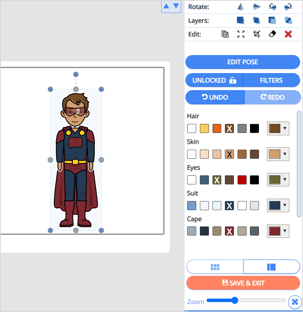The height and width of the screenshot is (312, 303).
Task: Flip the character horizontally
Action: pyautogui.click(x=241, y=7)
